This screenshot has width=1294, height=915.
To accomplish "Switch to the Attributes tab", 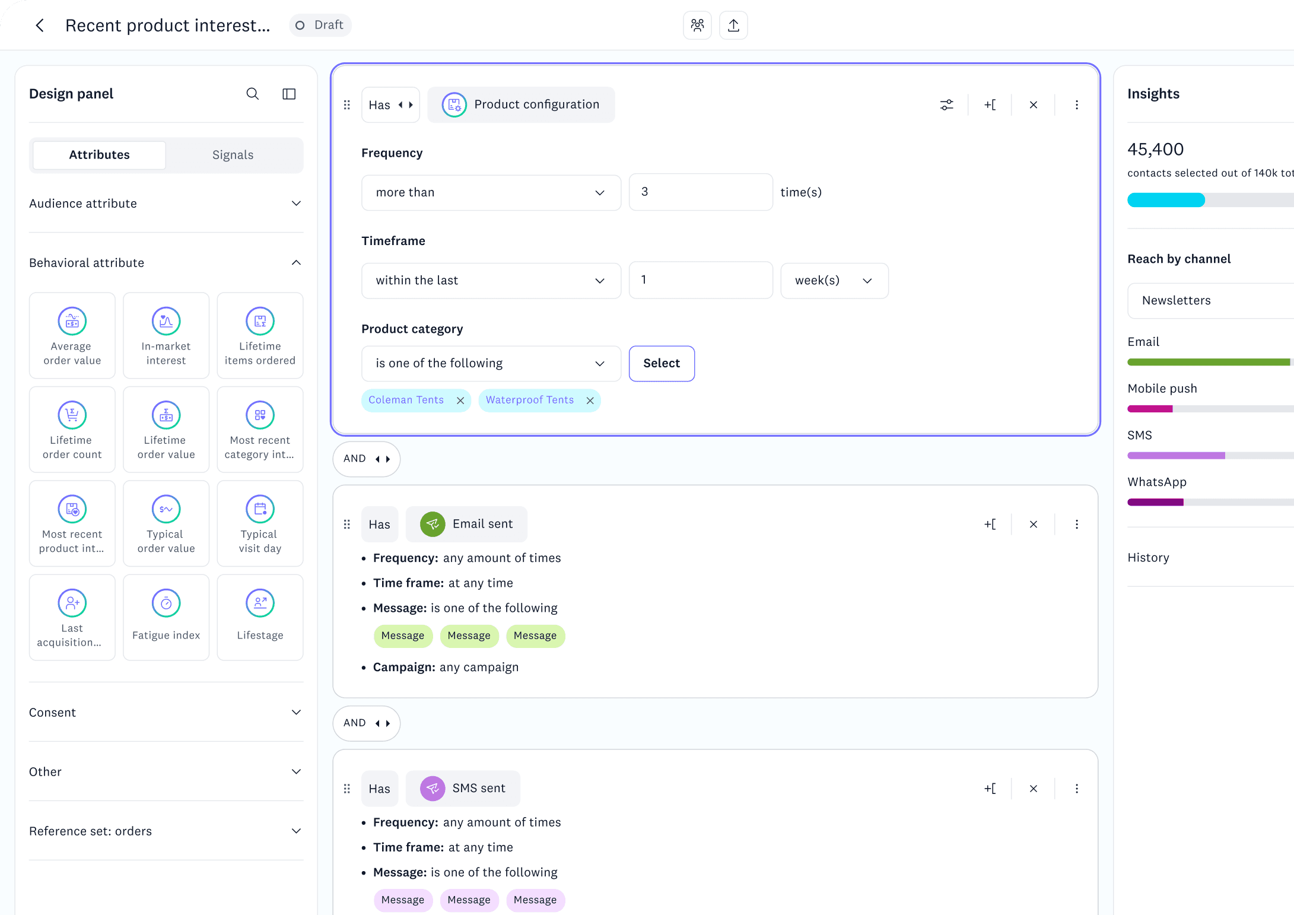I will pos(100,155).
